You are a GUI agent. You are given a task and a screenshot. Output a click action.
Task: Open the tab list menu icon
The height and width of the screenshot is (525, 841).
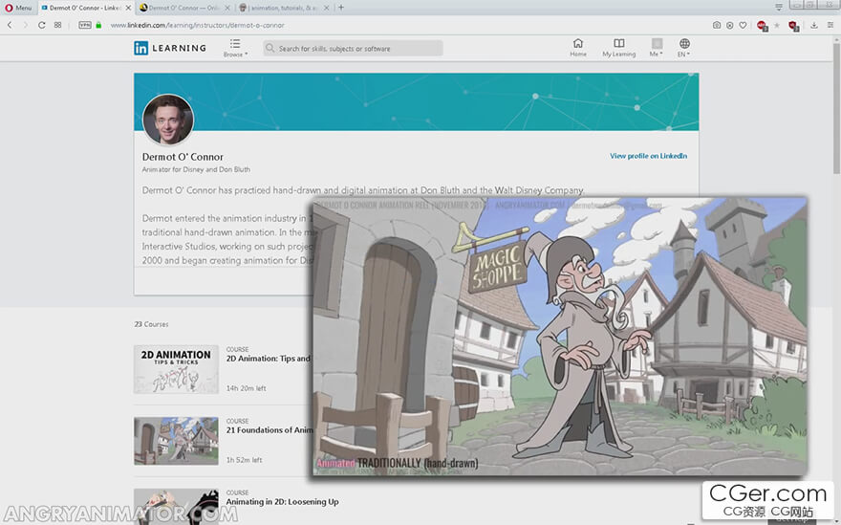click(779, 7)
